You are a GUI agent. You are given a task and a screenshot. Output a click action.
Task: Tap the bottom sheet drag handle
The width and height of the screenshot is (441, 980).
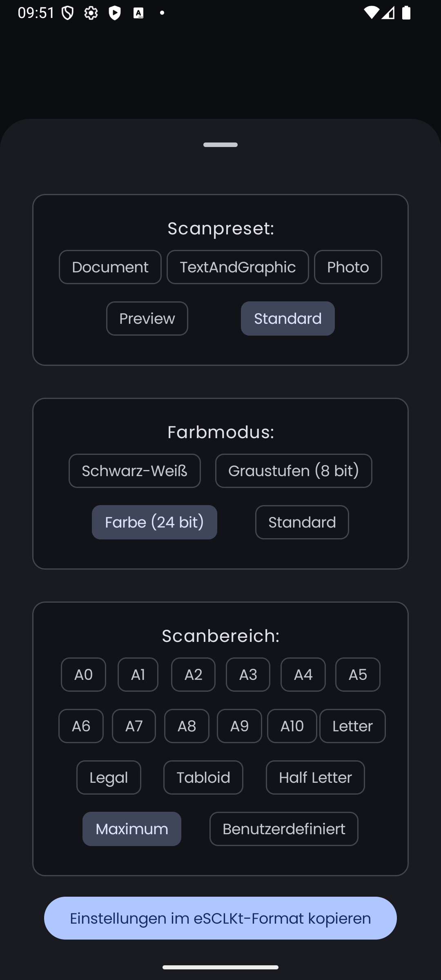pyautogui.click(x=220, y=145)
